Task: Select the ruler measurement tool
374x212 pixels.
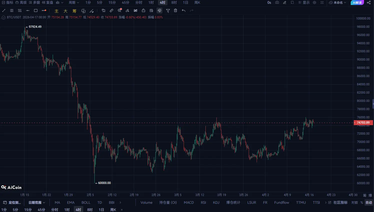Action: (111, 11)
